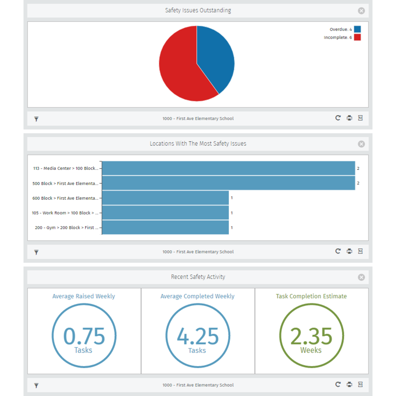The height and width of the screenshot is (396, 396).
Task: Export the Locations With Most Safety Issues data
Action: [x=360, y=251]
